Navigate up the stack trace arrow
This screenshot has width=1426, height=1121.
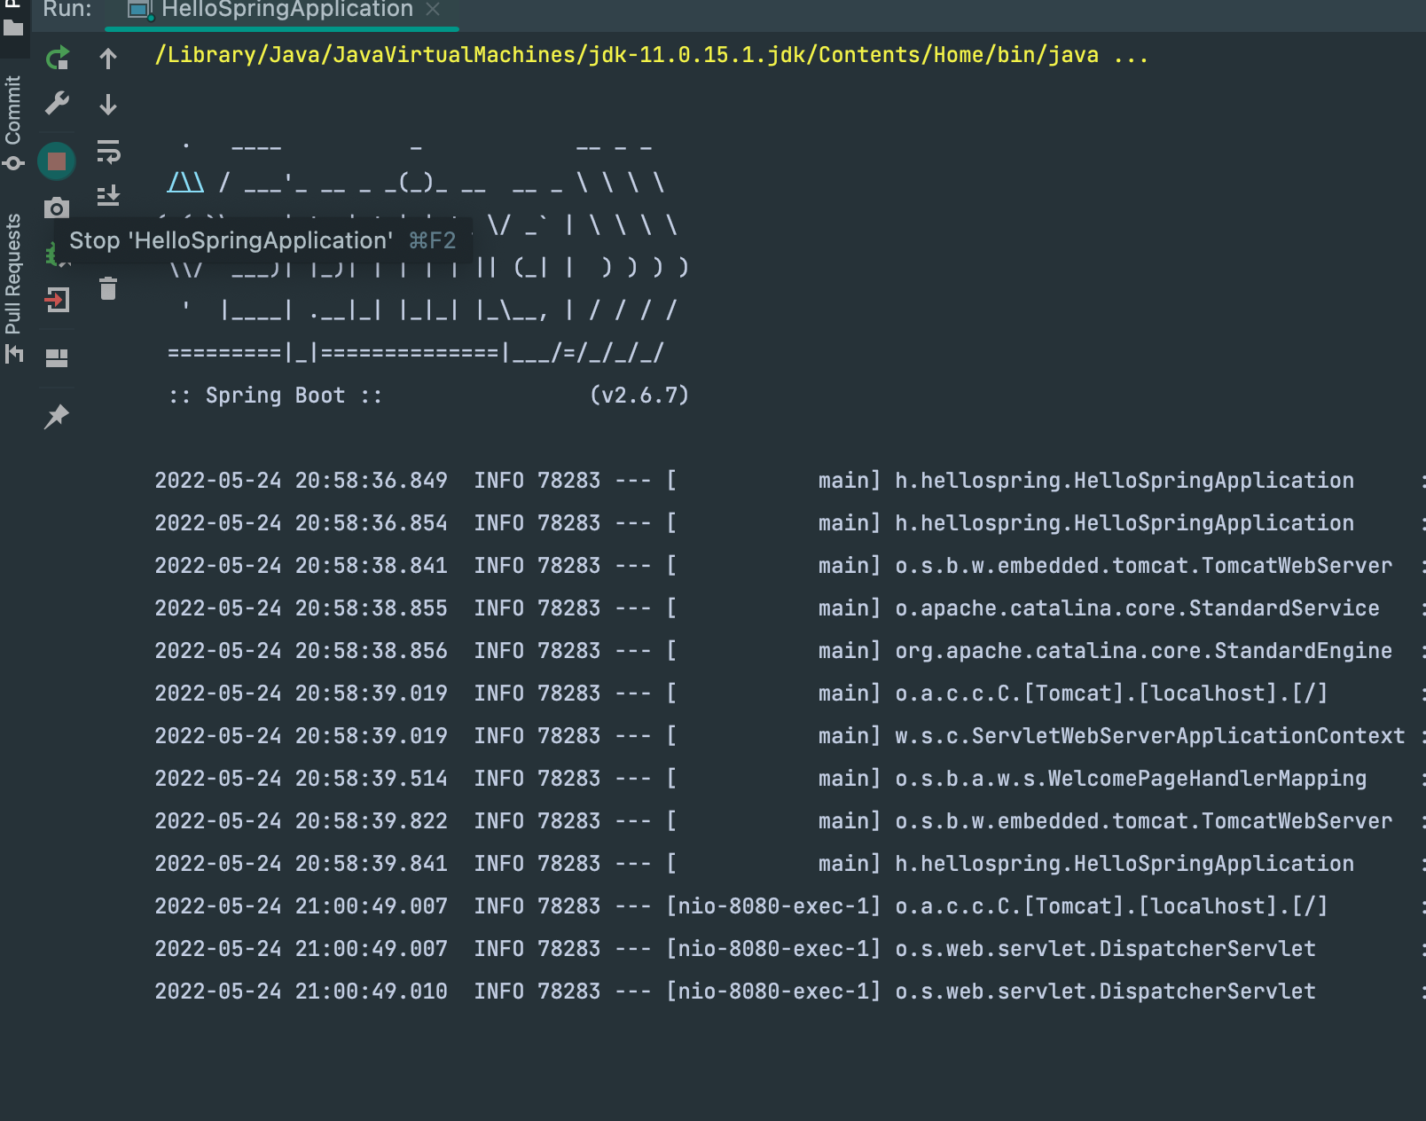(x=108, y=59)
